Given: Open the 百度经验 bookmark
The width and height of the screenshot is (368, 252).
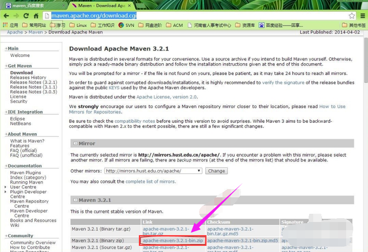Looking at the screenshot, I should 280,25.
